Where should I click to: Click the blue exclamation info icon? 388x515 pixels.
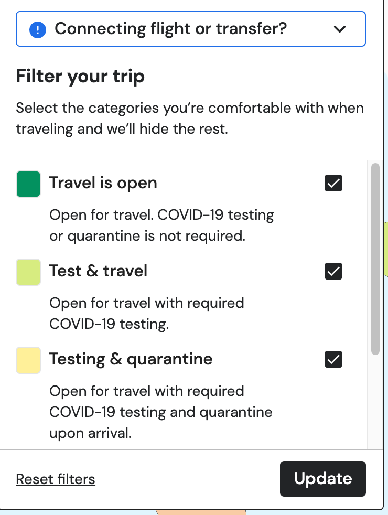point(38,30)
